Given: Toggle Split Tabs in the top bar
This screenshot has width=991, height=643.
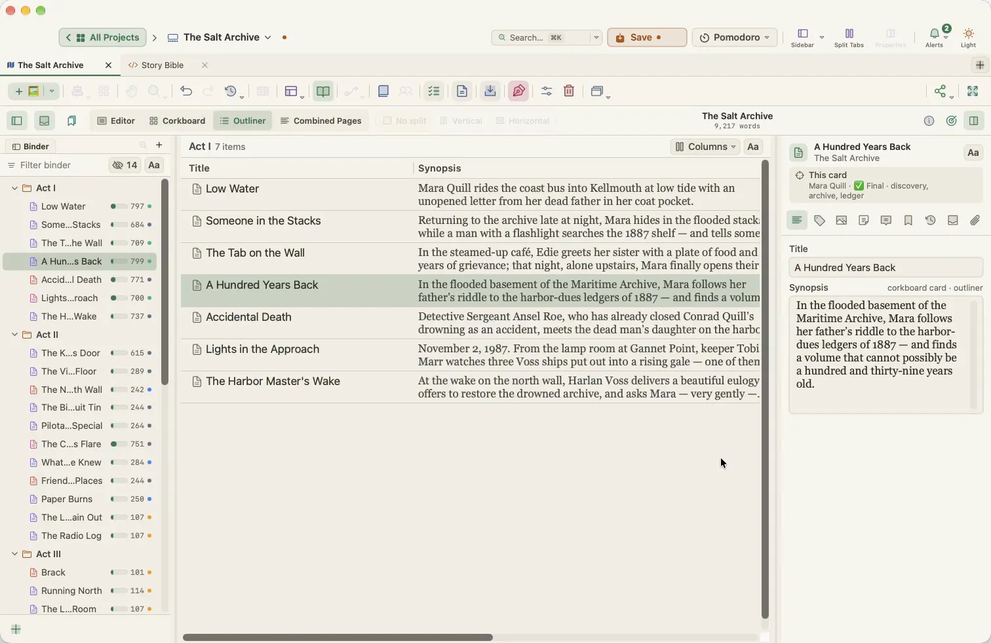Looking at the screenshot, I should 849,37.
